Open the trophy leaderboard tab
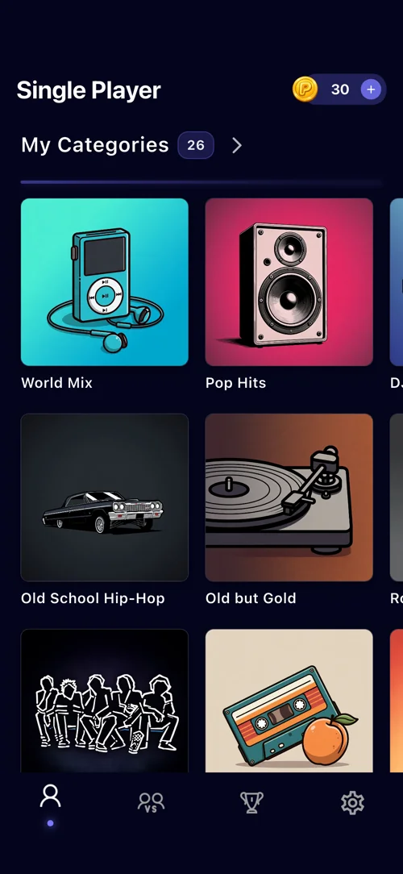This screenshot has width=403, height=874. [251, 803]
